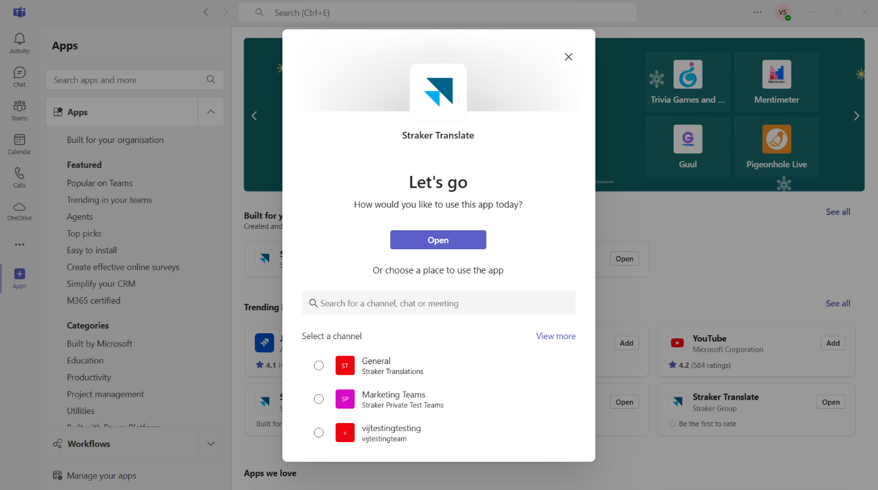The image size is (878, 490).
Task: Expand the Workflows section chevron
Action: 211,443
